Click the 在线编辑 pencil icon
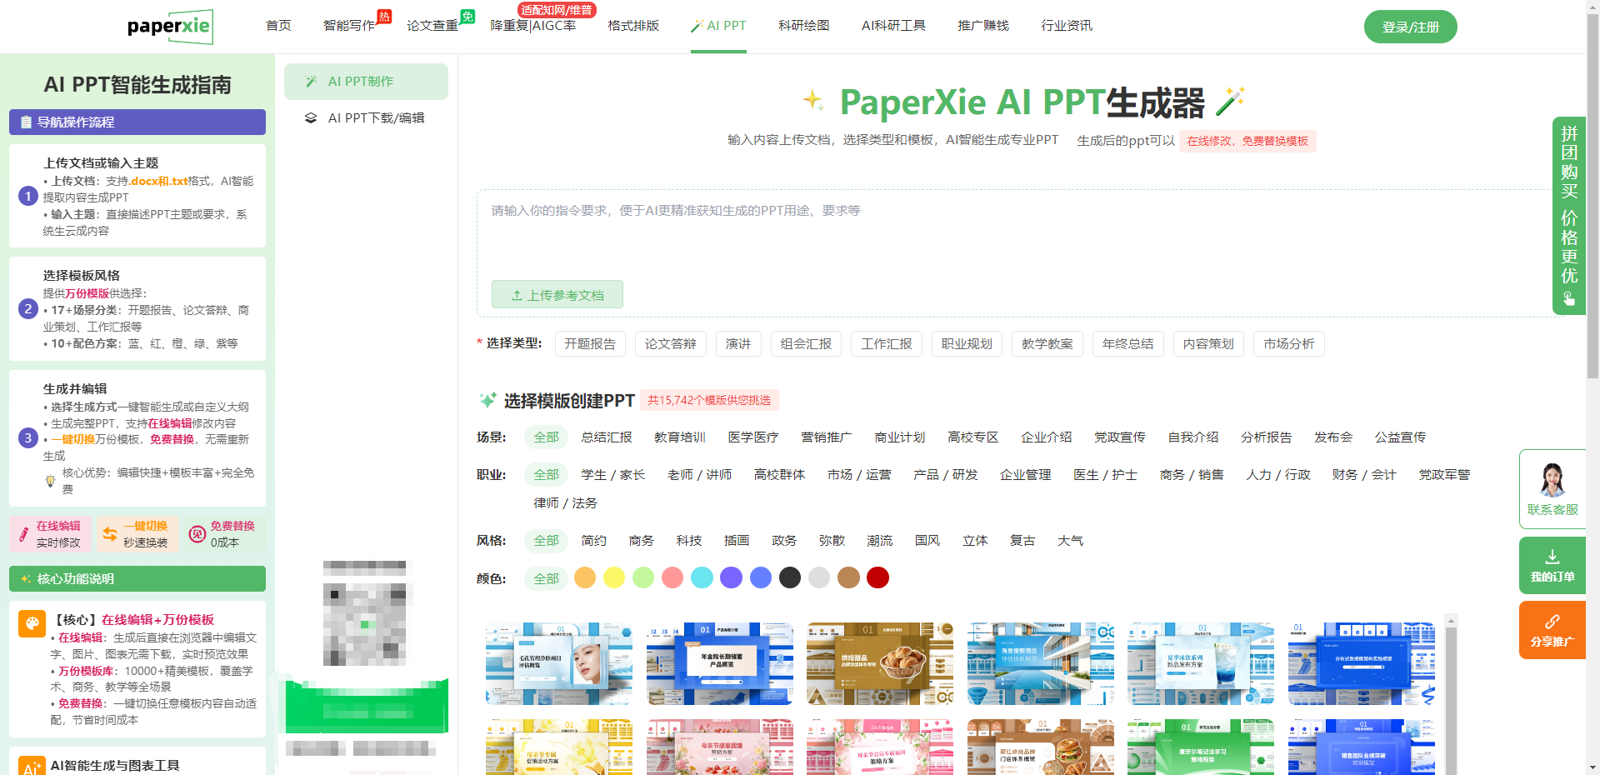Image resolution: width=1600 pixels, height=775 pixels. [x=22, y=534]
